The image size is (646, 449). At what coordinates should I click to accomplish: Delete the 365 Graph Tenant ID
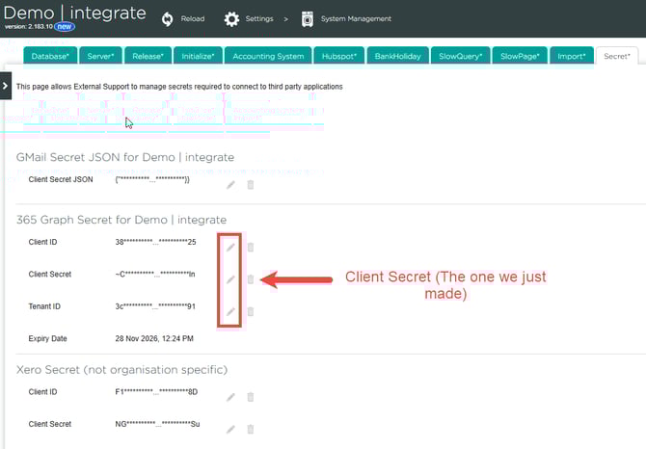point(251,312)
